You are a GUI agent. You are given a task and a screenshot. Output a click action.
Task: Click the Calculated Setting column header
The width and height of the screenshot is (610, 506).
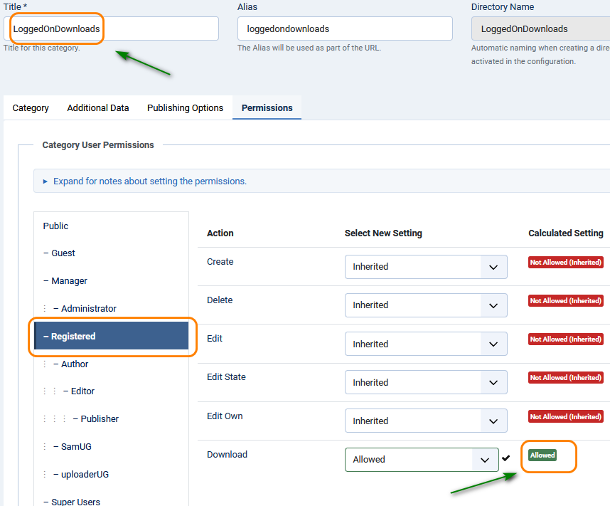point(566,233)
